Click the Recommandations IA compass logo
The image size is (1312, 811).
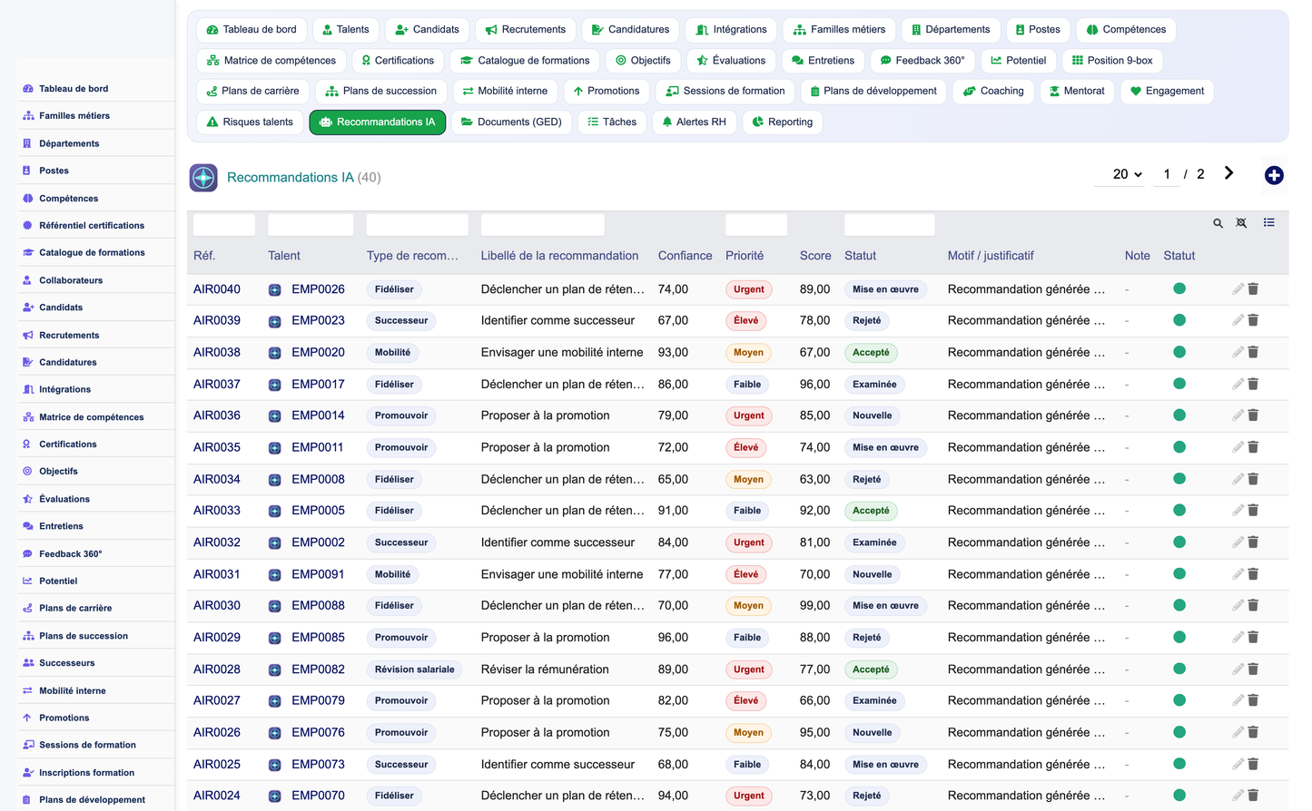tap(203, 177)
